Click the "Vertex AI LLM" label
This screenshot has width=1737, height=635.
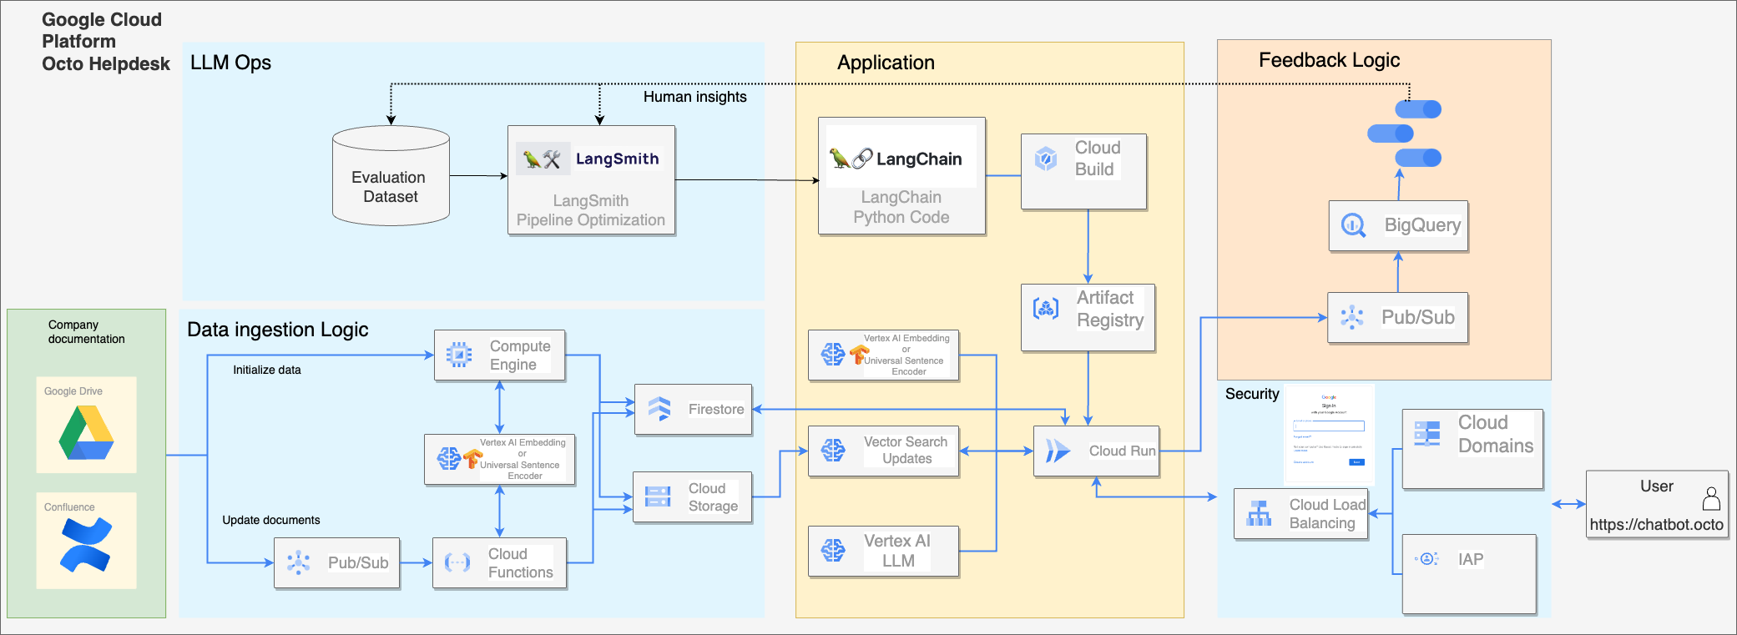[897, 551]
